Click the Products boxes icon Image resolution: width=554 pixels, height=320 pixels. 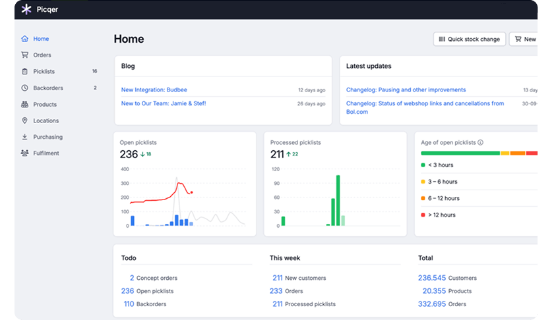tap(24, 104)
